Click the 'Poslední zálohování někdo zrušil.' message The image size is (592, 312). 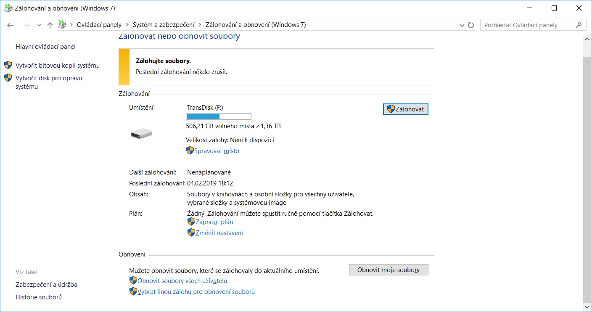[x=181, y=72]
